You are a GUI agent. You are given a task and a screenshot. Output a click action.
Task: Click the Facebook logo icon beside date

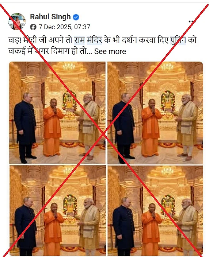(33, 27)
